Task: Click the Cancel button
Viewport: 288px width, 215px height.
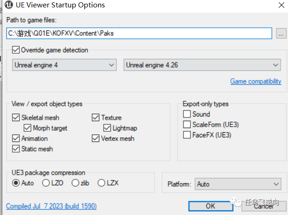Action: [x=264, y=206]
